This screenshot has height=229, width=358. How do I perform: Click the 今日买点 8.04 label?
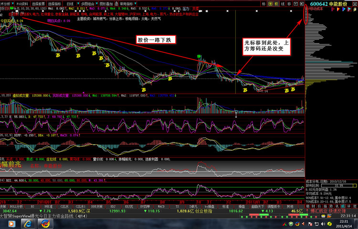click(12, 21)
